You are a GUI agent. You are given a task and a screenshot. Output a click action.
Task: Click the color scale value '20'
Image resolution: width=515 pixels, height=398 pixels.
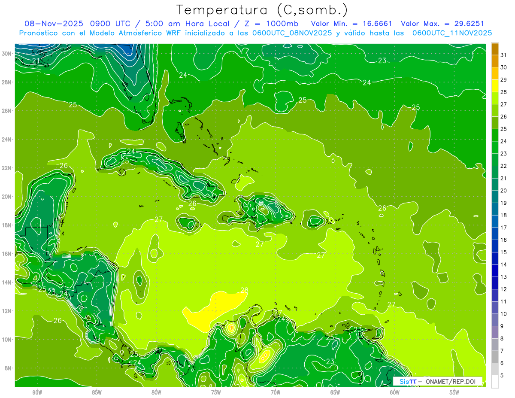point(504,191)
